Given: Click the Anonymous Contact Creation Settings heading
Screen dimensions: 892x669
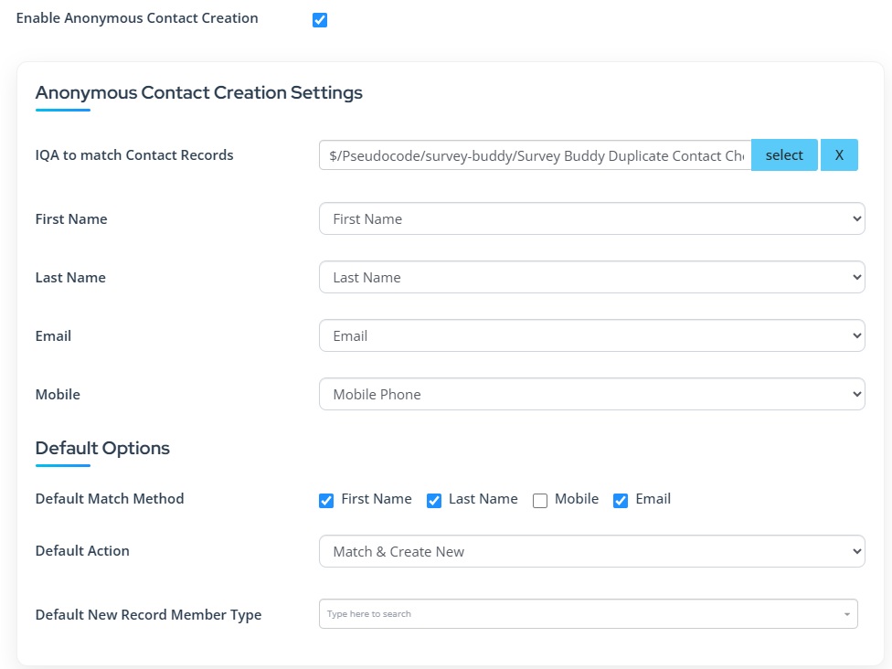Looking at the screenshot, I should [198, 92].
